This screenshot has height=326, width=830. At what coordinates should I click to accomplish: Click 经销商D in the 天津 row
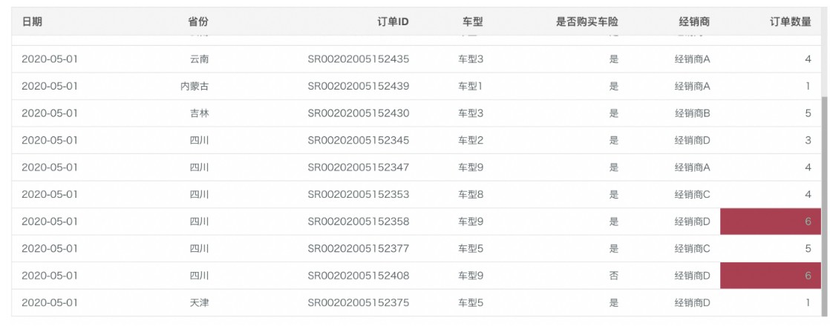pyautogui.click(x=693, y=303)
